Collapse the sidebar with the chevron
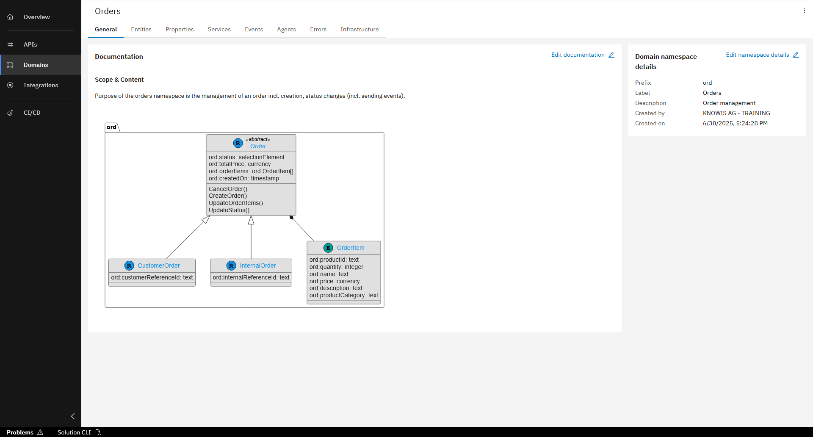Screen dimensions: 813x437 pos(72,416)
